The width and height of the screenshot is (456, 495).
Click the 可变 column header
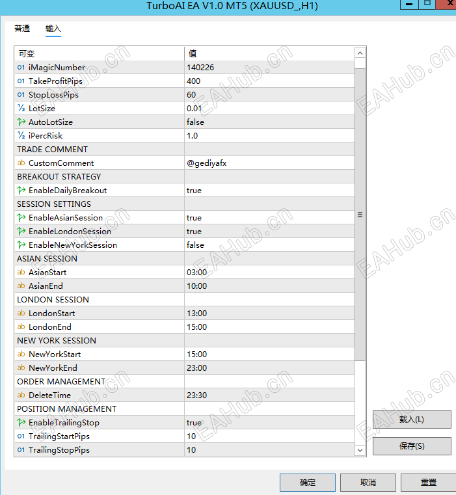tap(100, 53)
